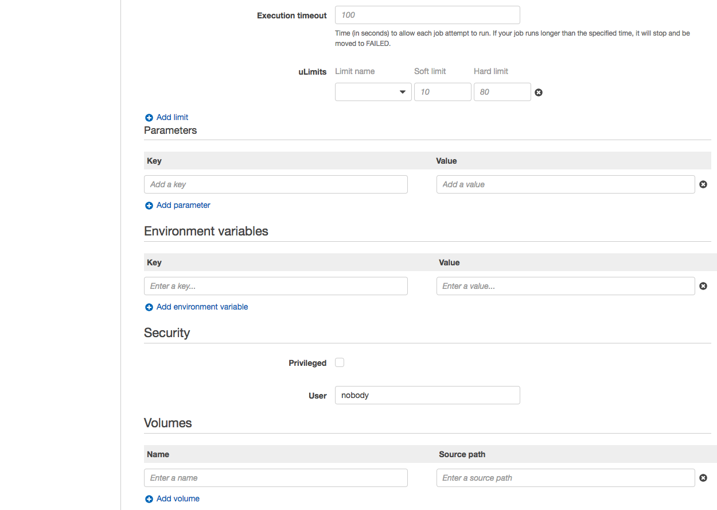Remove the uLimits row with the x icon
717x510 pixels.
tap(539, 92)
